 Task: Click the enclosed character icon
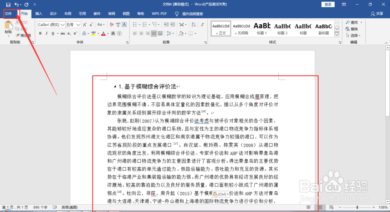[119, 33]
